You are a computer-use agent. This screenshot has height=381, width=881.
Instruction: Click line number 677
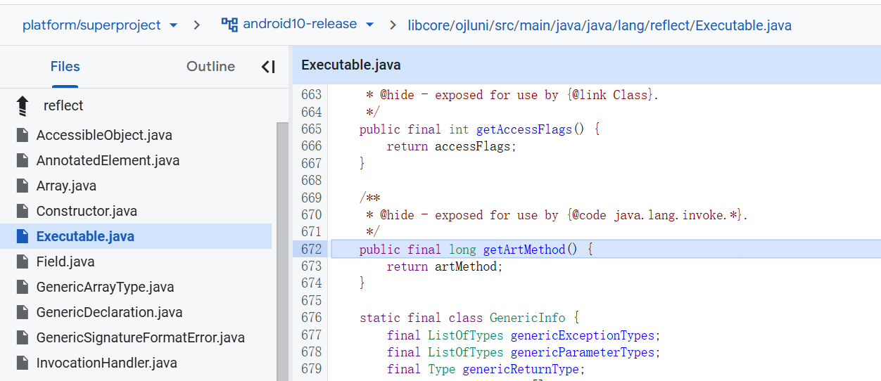click(x=311, y=335)
